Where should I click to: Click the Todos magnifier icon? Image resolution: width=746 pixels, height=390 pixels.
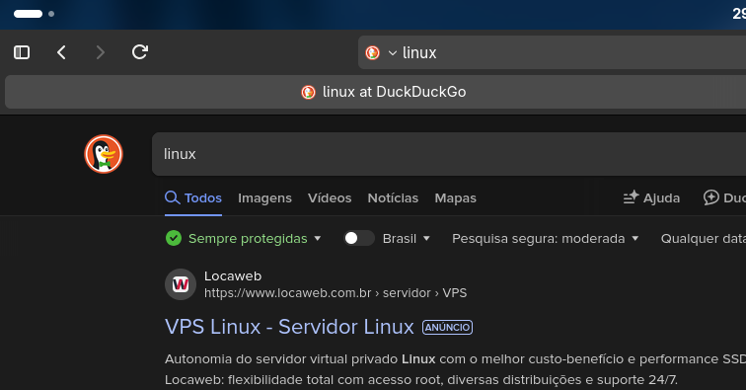point(173,197)
